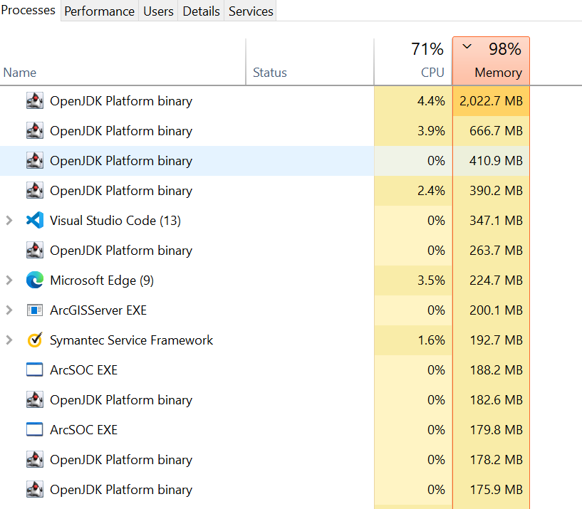
Task: Click the Symantec Service Framework icon
Action: pyautogui.click(x=35, y=340)
